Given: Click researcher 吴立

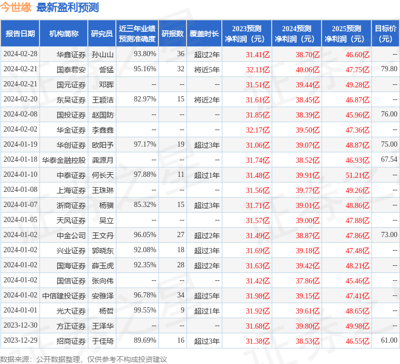Looking at the screenshot, I should pyautogui.click(x=106, y=220).
